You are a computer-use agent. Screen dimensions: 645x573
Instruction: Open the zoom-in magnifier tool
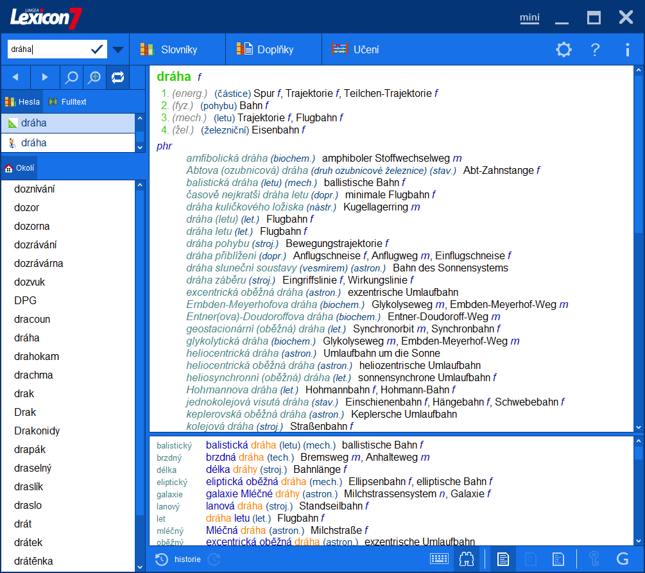click(95, 77)
